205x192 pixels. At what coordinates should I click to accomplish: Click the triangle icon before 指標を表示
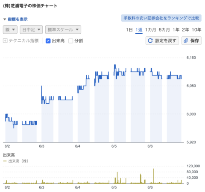point(5,19)
